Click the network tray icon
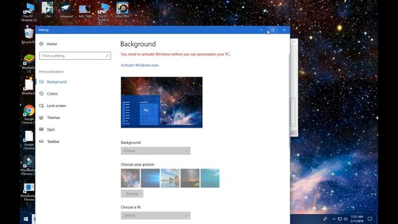 pos(340,219)
